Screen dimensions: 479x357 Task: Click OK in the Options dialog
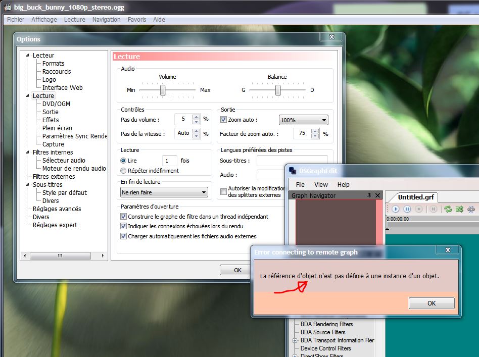click(237, 270)
